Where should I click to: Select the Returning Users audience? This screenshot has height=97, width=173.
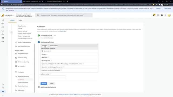coord(69,61)
